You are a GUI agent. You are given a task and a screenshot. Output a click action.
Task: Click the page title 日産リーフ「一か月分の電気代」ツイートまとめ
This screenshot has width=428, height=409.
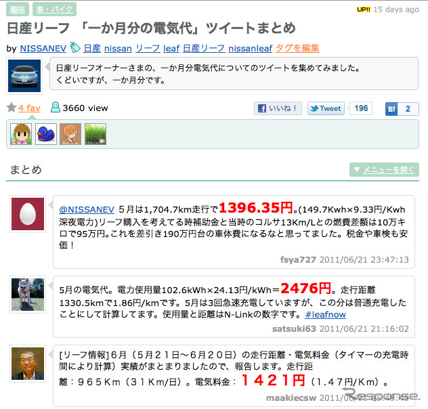coord(151,28)
